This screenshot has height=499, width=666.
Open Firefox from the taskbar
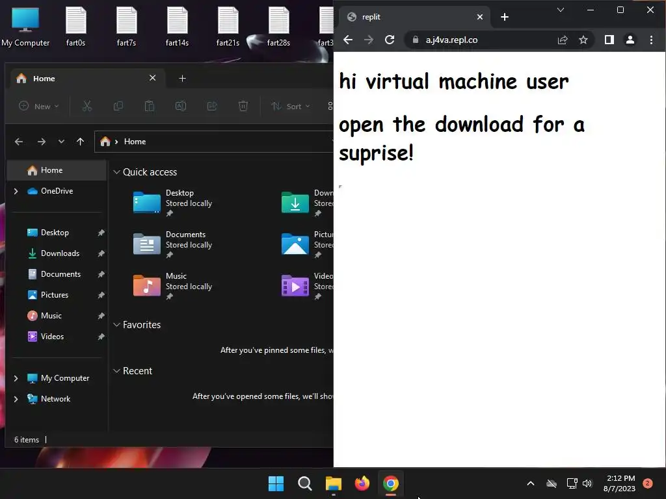(362, 483)
